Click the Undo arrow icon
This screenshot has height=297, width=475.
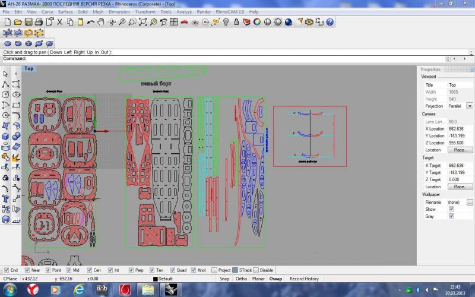pos(91,22)
